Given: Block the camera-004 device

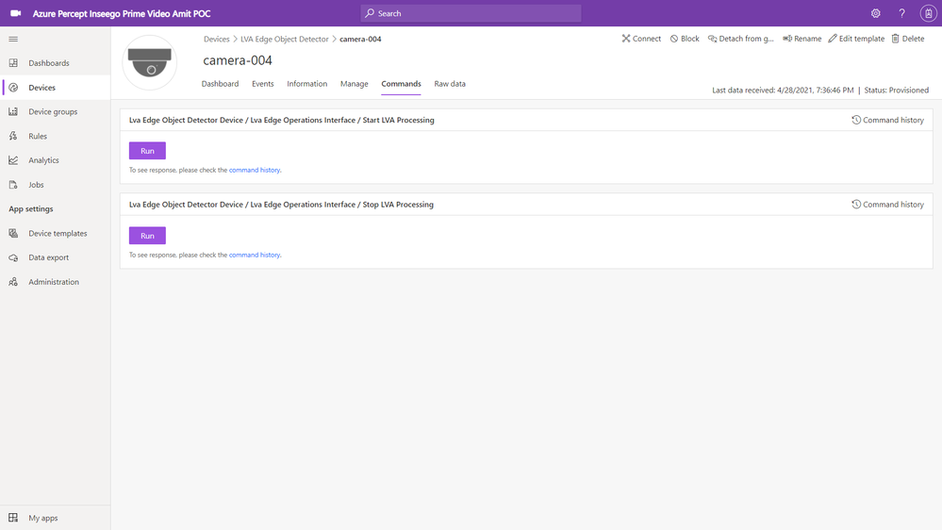Looking at the screenshot, I should [x=685, y=39].
